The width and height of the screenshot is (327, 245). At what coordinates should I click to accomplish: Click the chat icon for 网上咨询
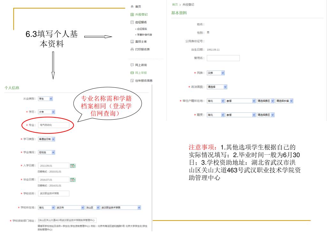click(x=132, y=65)
